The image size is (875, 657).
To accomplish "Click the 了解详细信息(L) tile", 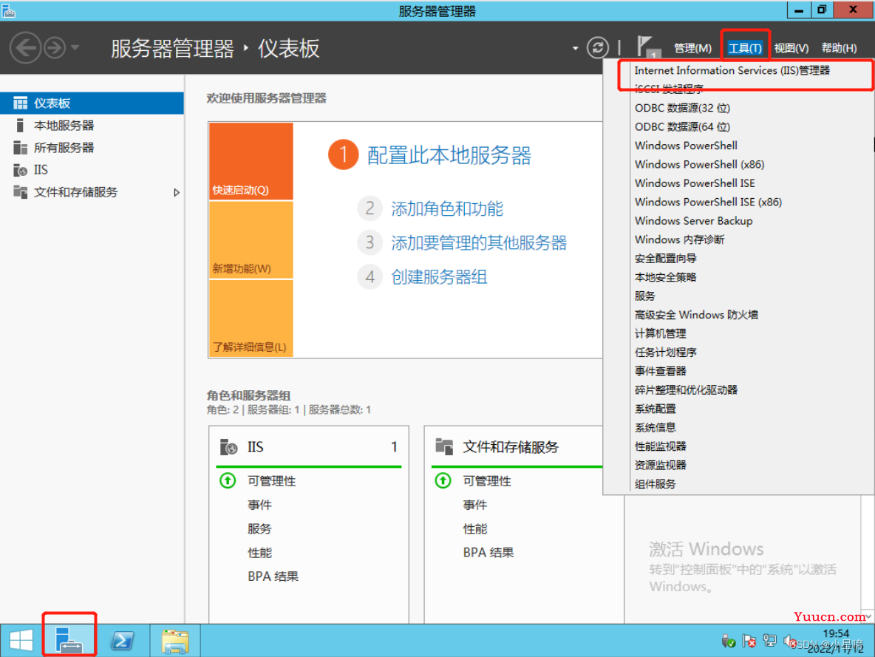I will pos(251,319).
